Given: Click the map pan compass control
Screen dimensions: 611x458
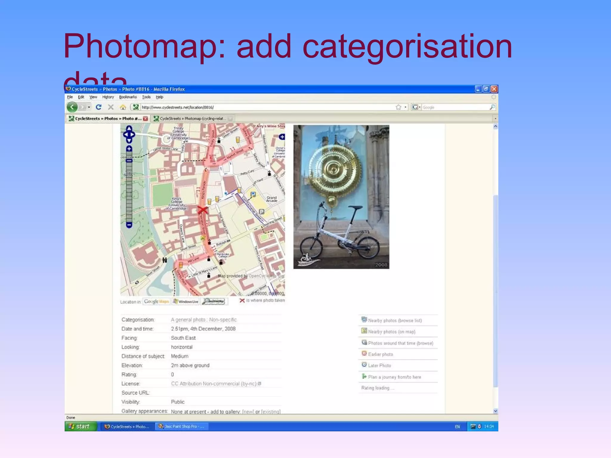Looking at the screenshot, I should point(129,134).
